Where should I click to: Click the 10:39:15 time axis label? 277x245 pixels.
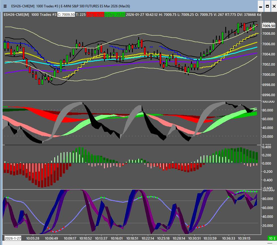click(x=244, y=238)
